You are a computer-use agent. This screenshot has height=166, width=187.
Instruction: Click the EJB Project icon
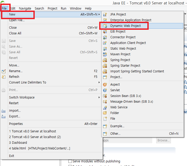105,32
